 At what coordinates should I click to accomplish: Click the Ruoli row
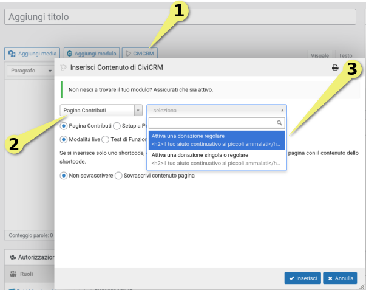pos(29,274)
